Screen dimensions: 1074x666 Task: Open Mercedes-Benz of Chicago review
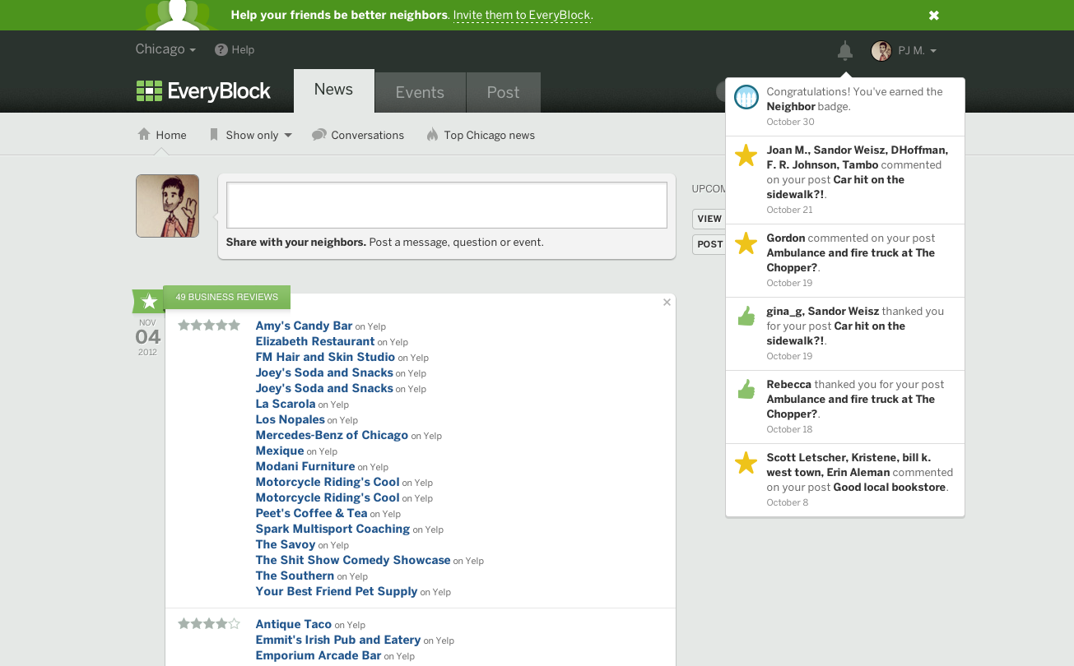point(332,435)
